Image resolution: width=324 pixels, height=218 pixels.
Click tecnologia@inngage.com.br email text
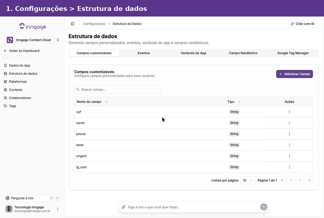(x=32, y=211)
